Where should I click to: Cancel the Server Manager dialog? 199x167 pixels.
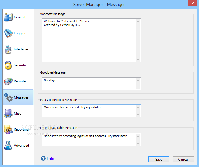coord(183,159)
